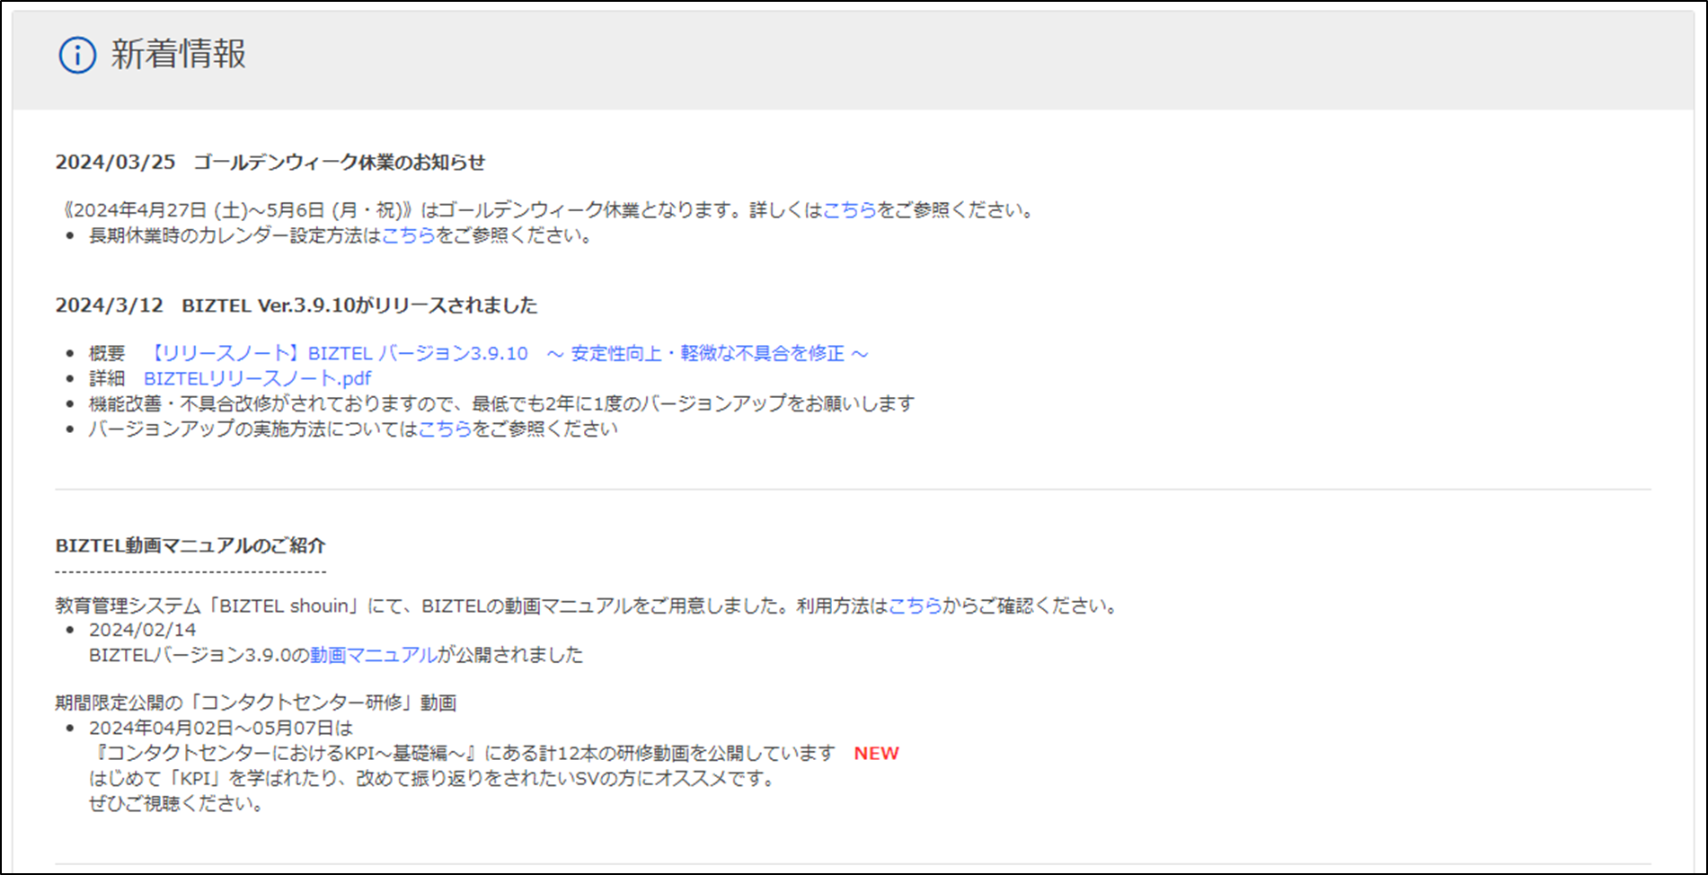Open こちら link for version upgrade procedure
The image size is (1708, 875).
(446, 429)
